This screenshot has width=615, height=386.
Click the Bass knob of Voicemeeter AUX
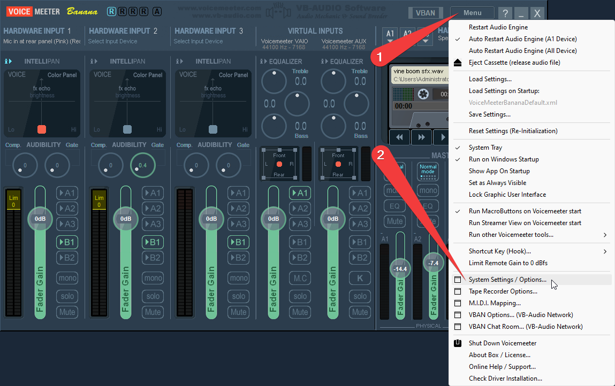coord(333,126)
